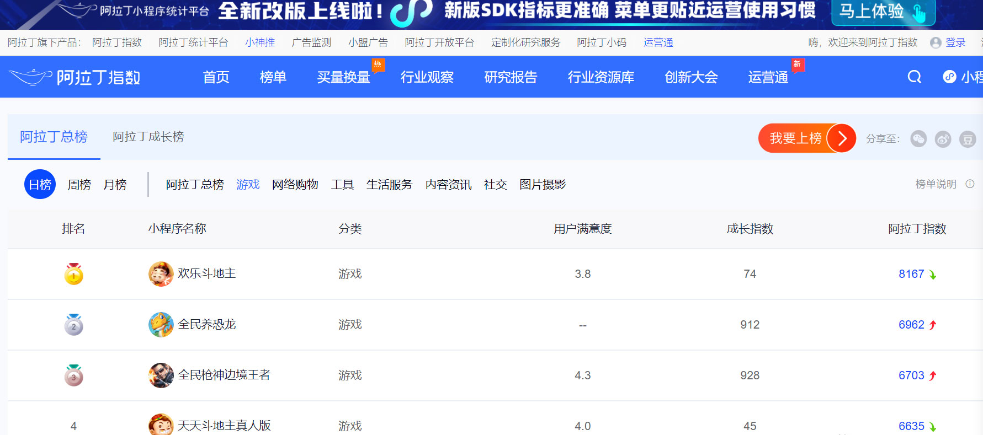Open 行业观察 in the main navigation

pos(427,77)
